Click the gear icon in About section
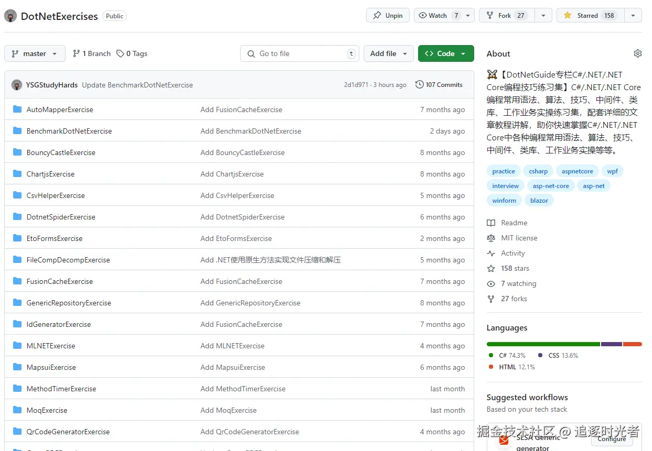 638,53
